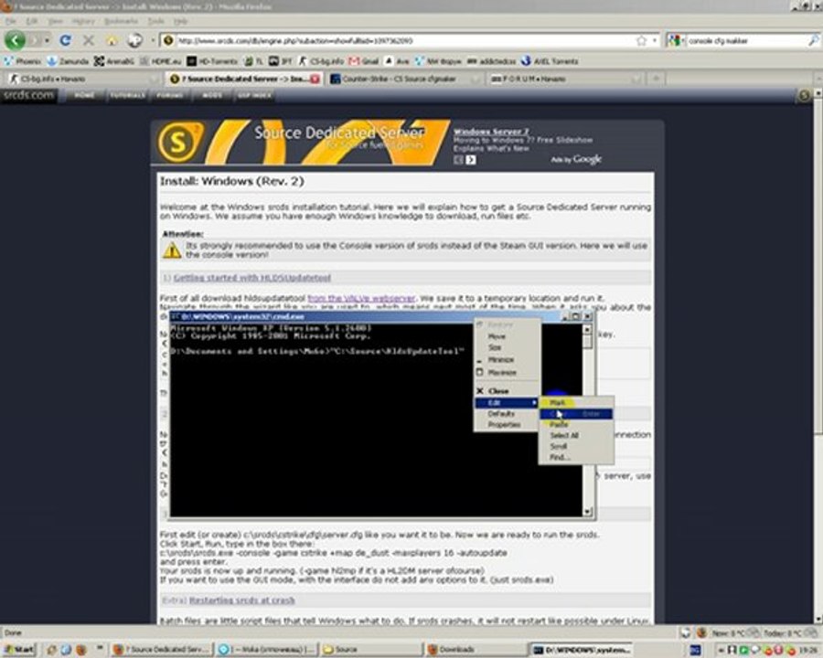The width and height of the screenshot is (823, 658).
Task: Switch to Source Dedicated Server taskbar button
Action: coord(162,650)
